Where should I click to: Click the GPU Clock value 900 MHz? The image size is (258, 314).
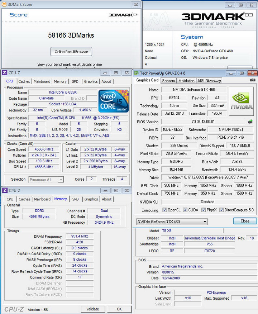171,185
